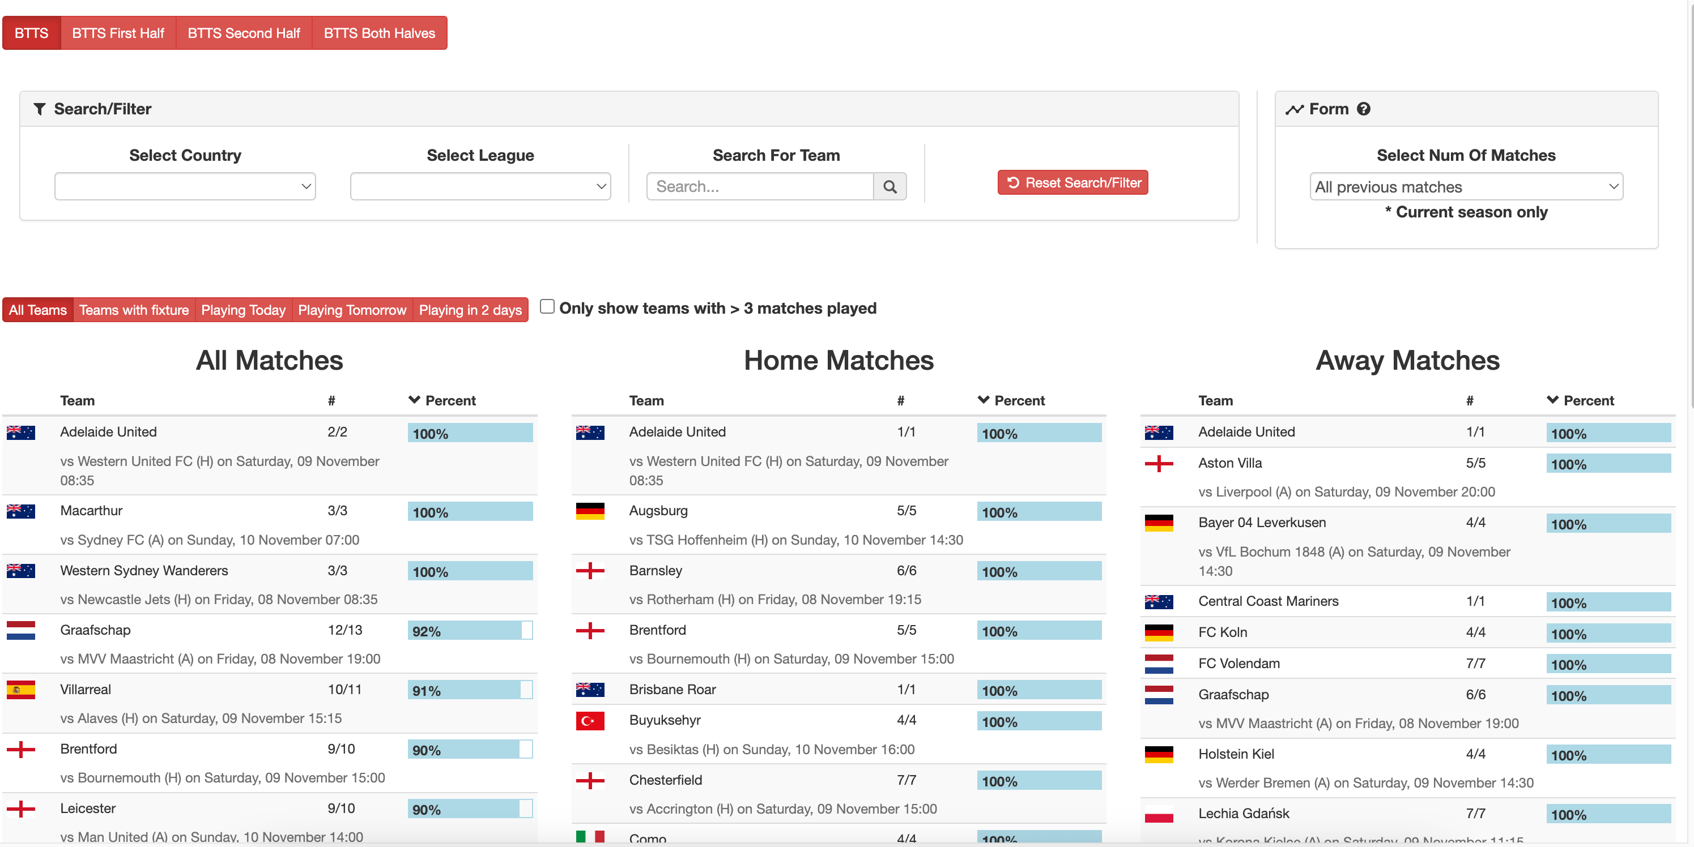The image size is (1694, 847).
Task: Click the England flag beside Chesterfield
Action: tap(590, 781)
